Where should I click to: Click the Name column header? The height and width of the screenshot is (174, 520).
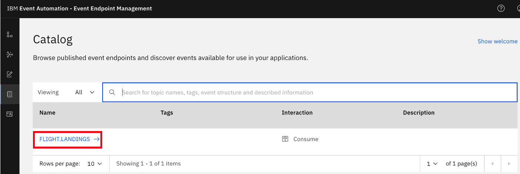47,113
